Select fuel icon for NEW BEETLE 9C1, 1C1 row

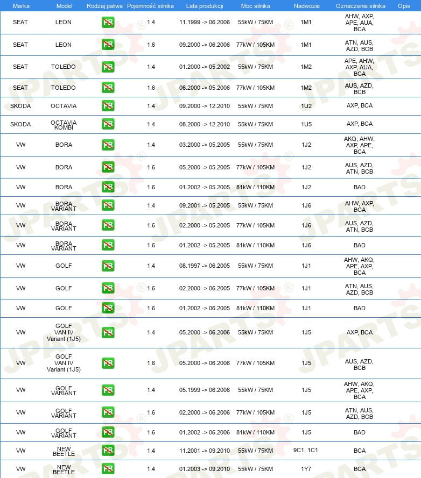[x=108, y=451]
